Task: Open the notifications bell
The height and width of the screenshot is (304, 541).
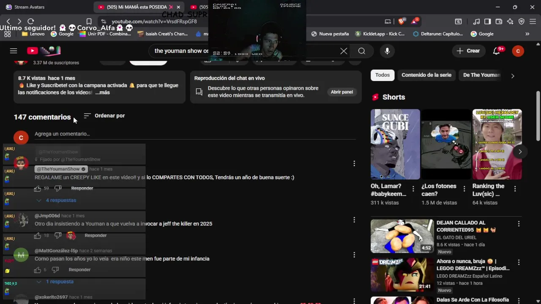Action: pyautogui.click(x=497, y=51)
